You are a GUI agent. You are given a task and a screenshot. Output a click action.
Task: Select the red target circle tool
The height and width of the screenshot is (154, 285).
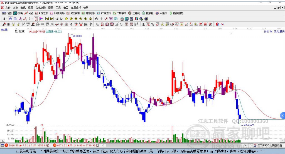pyautogui.click(x=57, y=24)
